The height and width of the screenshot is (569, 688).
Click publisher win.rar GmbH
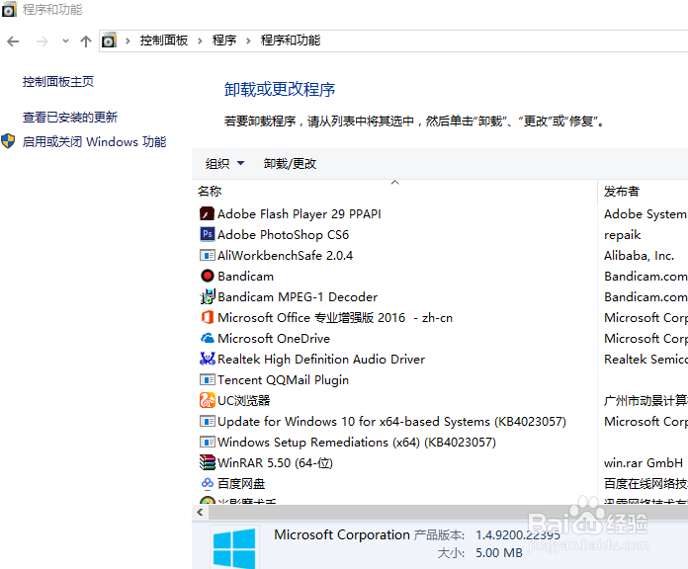click(x=644, y=463)
